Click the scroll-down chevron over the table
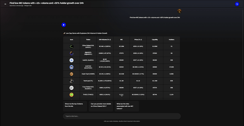Image resolution: width=244 pixels, height=126 pixels. click(122, 96)
